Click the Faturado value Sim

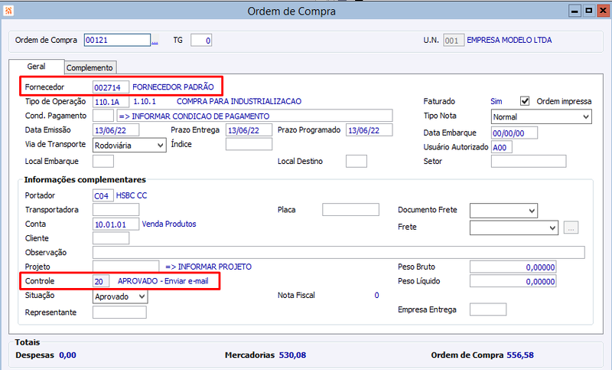point(496,102)
